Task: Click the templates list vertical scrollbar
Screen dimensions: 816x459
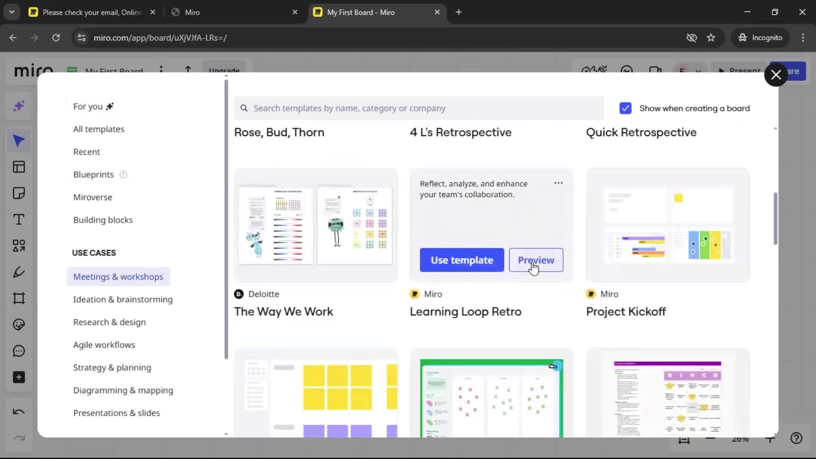Action: click(775, 218)
